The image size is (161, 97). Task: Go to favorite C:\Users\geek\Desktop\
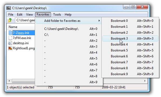click(x=68, y=29)
